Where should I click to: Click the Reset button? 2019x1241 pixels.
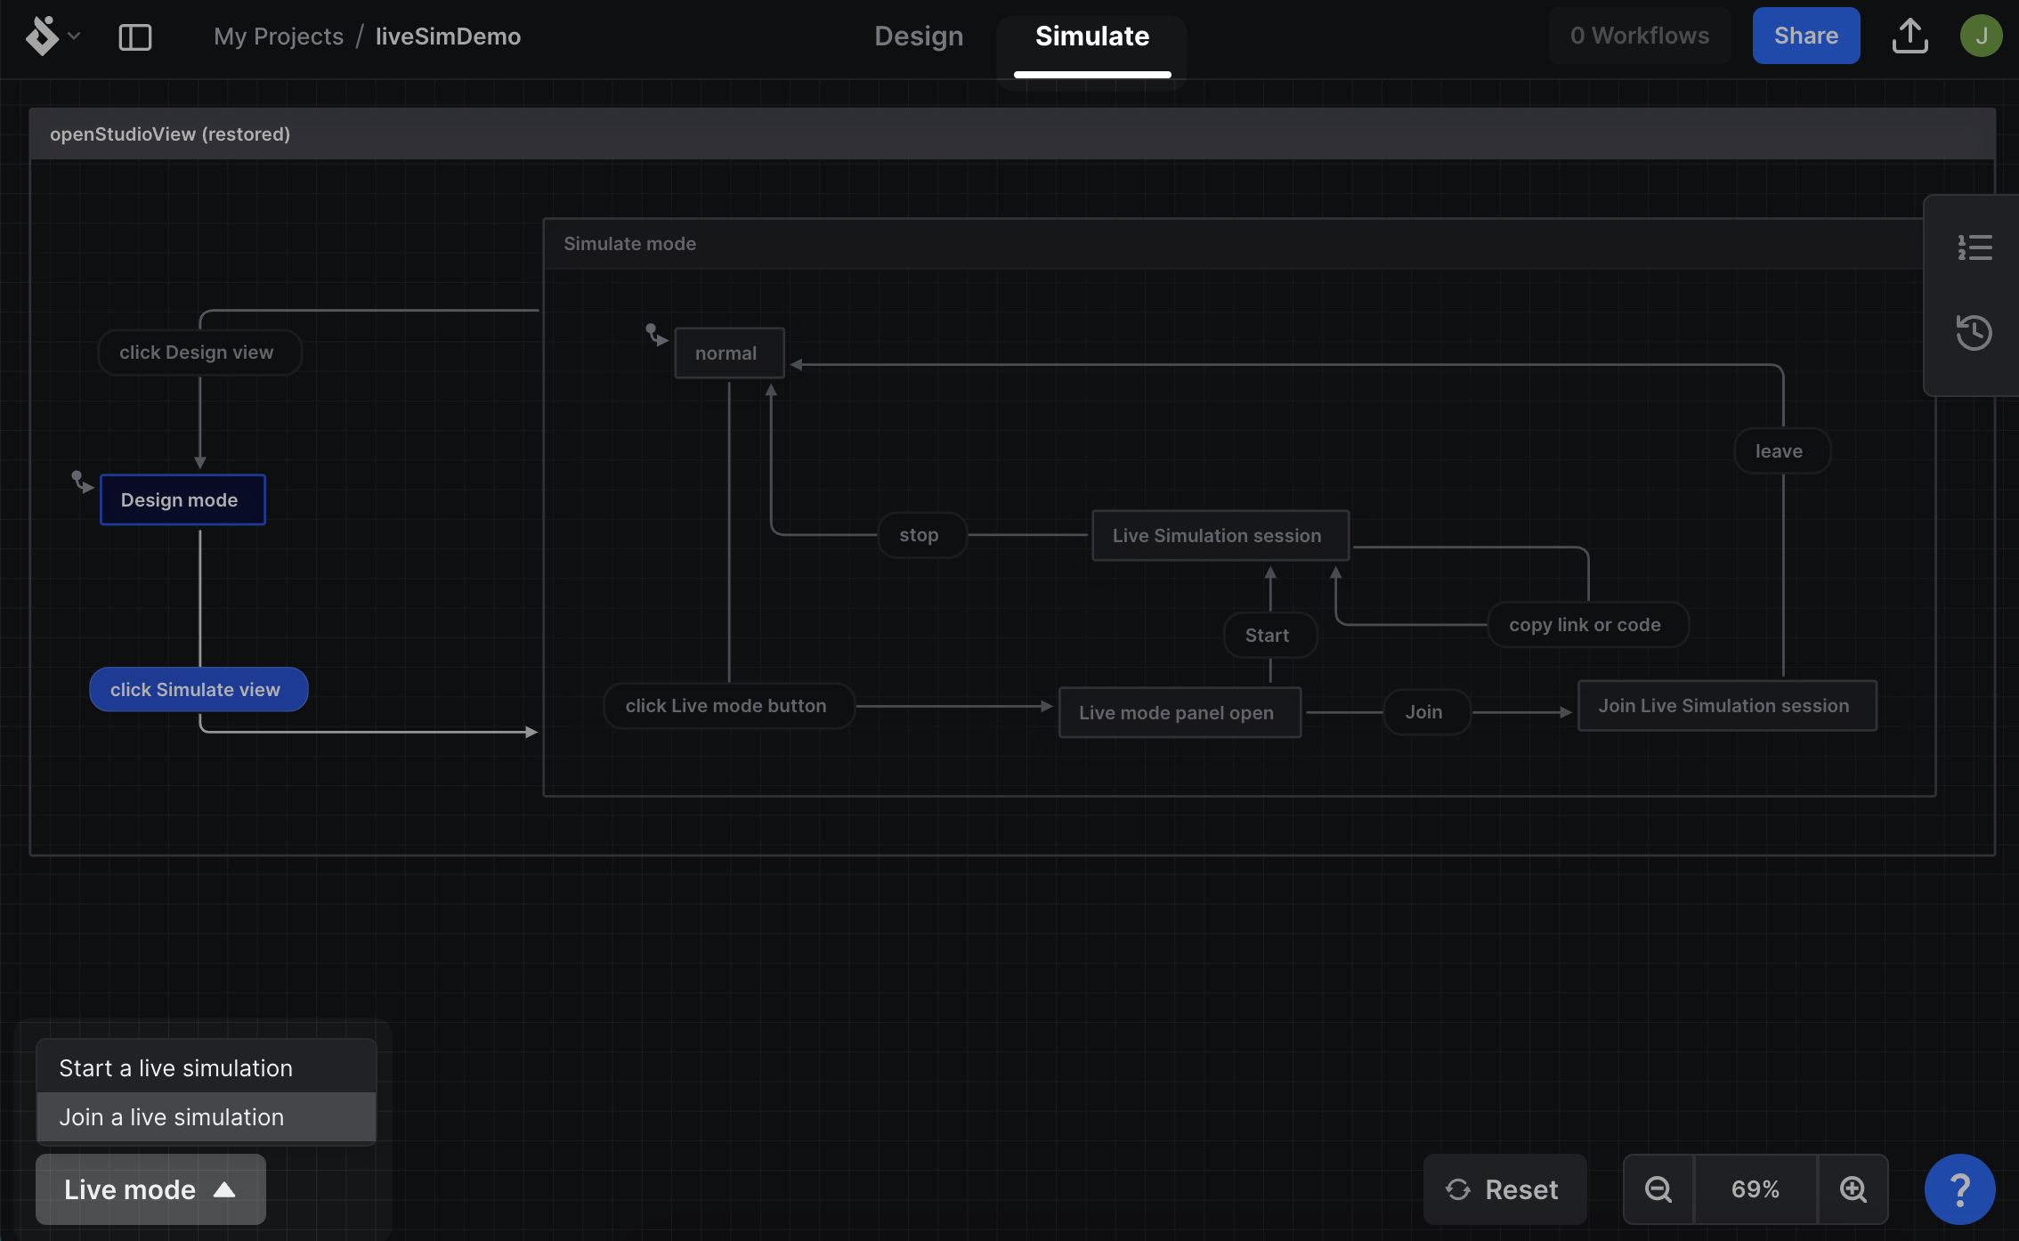click(1504, 1189)
